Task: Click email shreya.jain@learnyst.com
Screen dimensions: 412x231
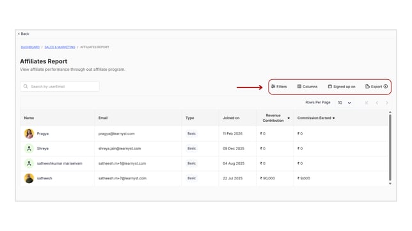Action: click(x=120, y=149)
